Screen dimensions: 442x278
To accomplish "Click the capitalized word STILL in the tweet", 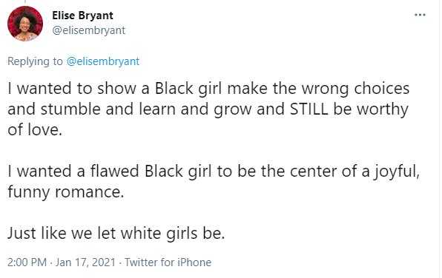I will point(309,109).
